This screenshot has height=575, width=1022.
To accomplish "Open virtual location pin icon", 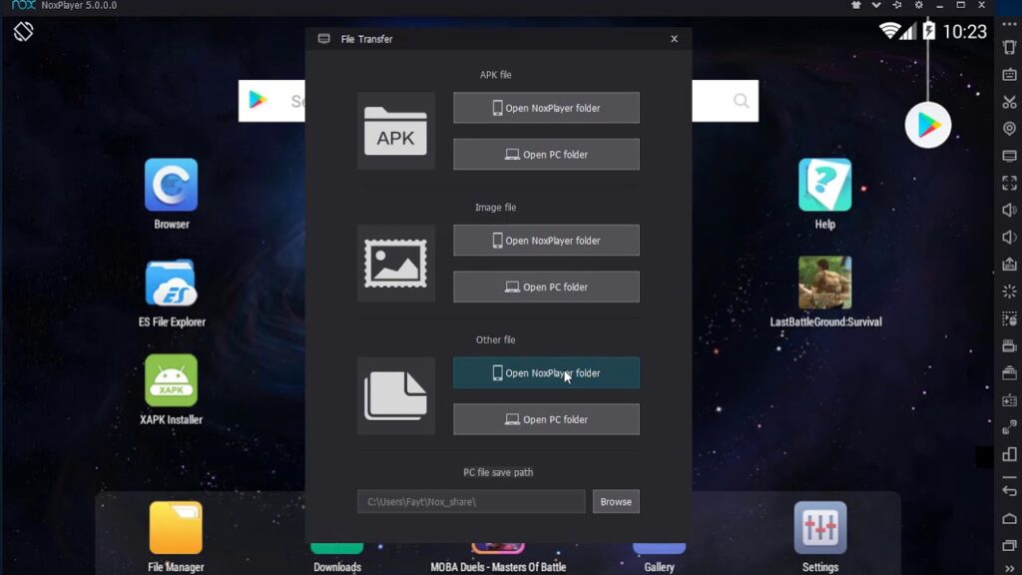I will pos(1009,129).
